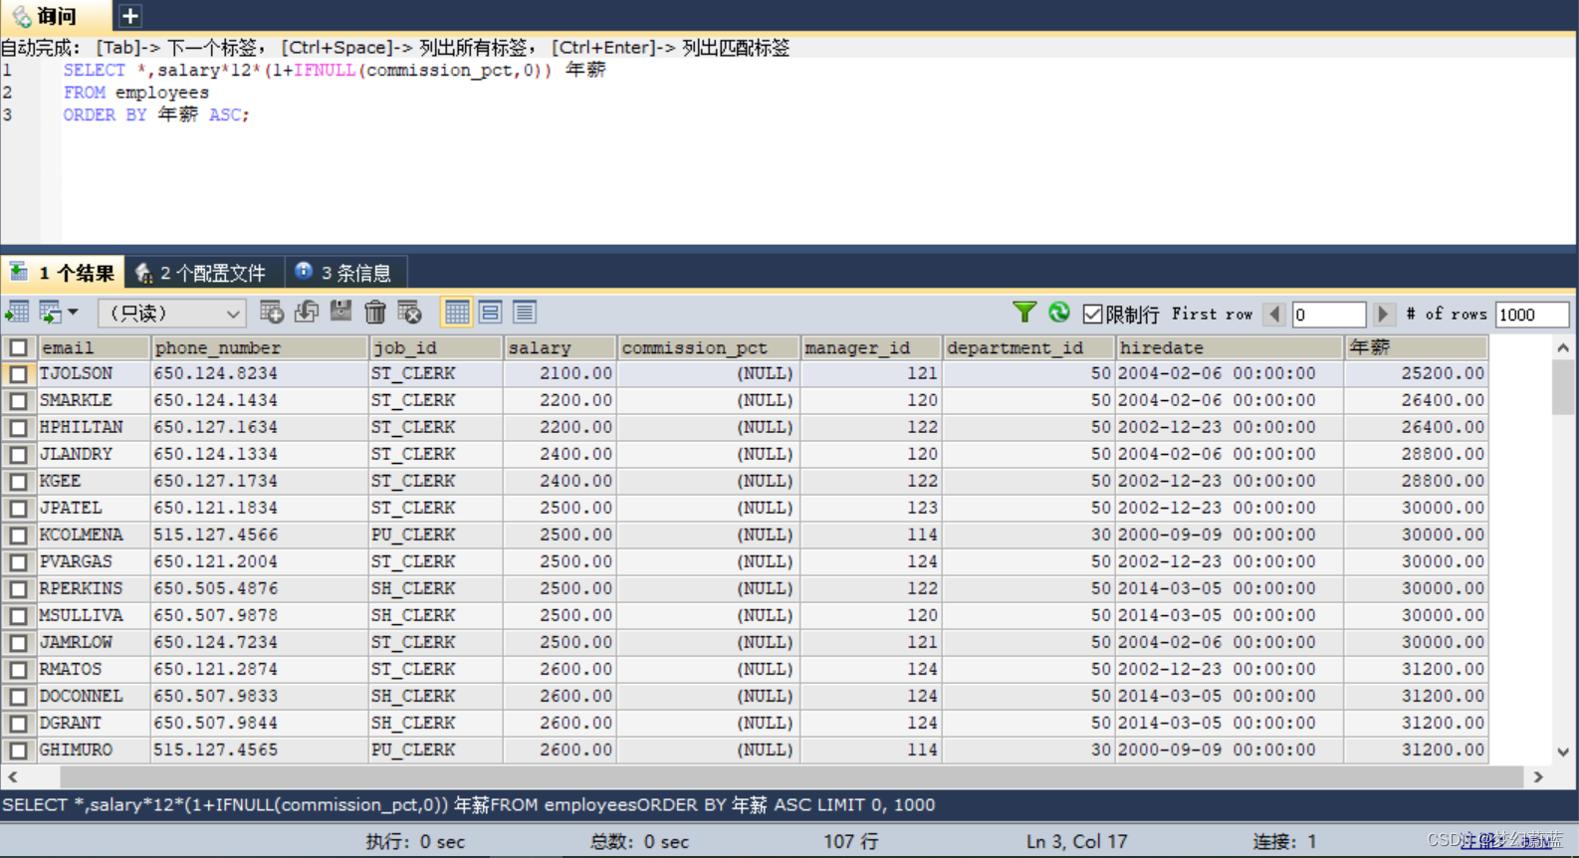Click the green refresh icon
This screenshot has width=1579, height=858.
coord(1059,313)
